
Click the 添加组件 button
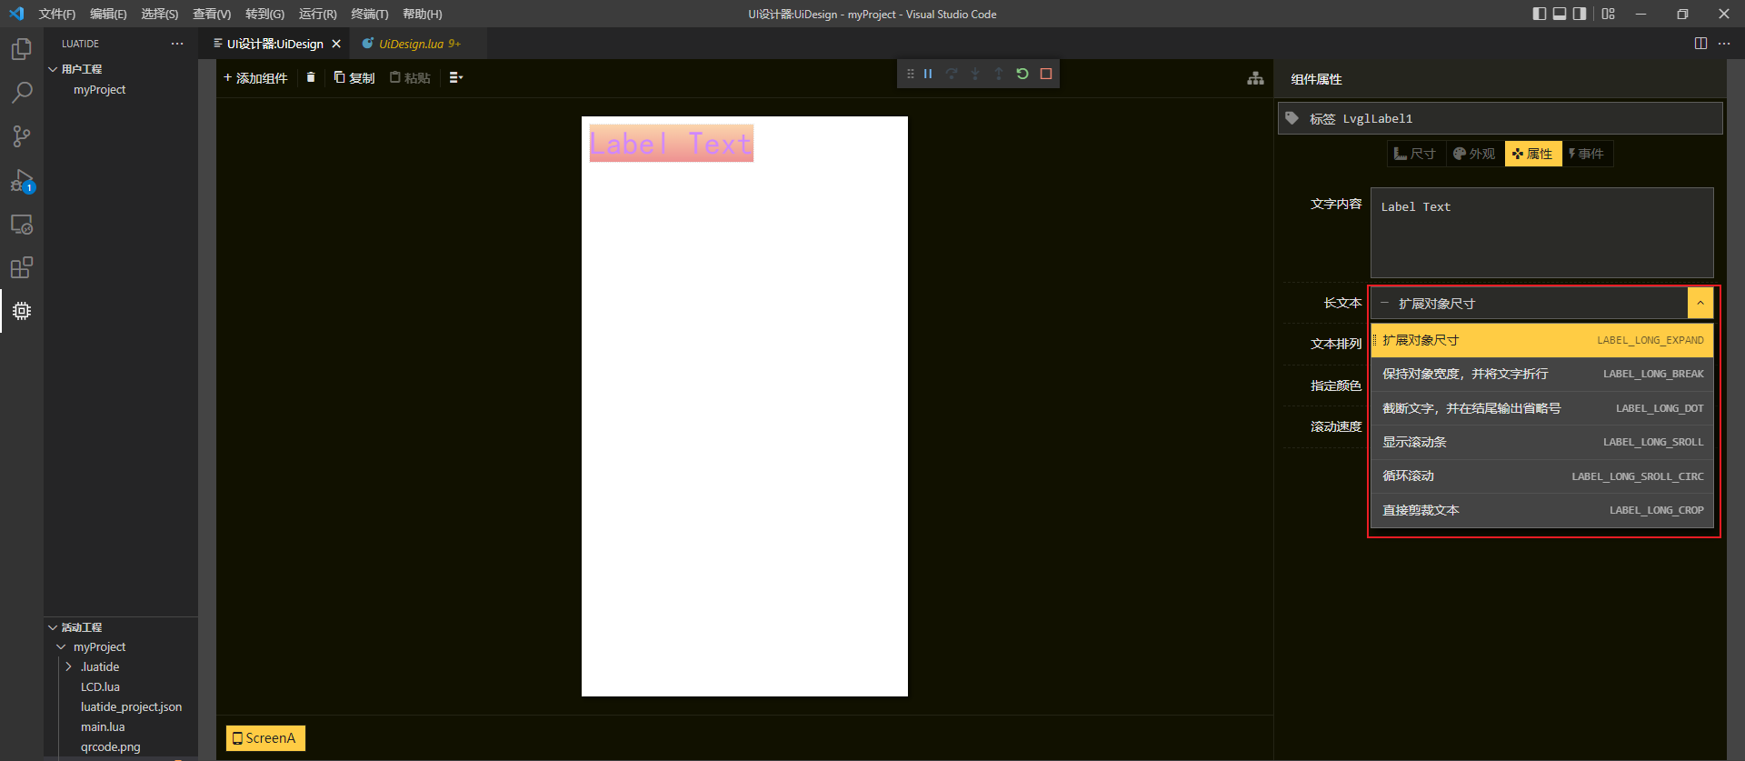coord(255,78)
